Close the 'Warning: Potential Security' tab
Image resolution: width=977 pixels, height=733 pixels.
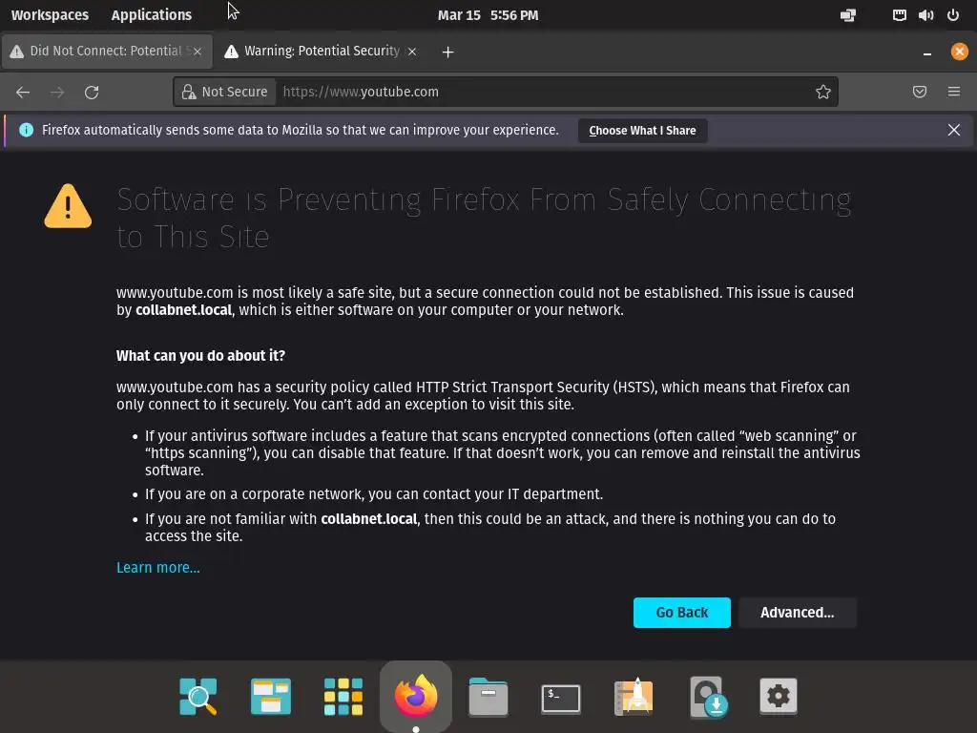412,52
